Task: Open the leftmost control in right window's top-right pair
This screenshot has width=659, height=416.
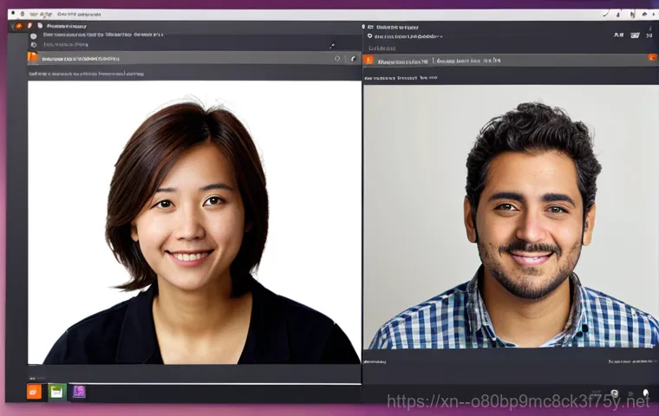Action: [x=618, y=36]
